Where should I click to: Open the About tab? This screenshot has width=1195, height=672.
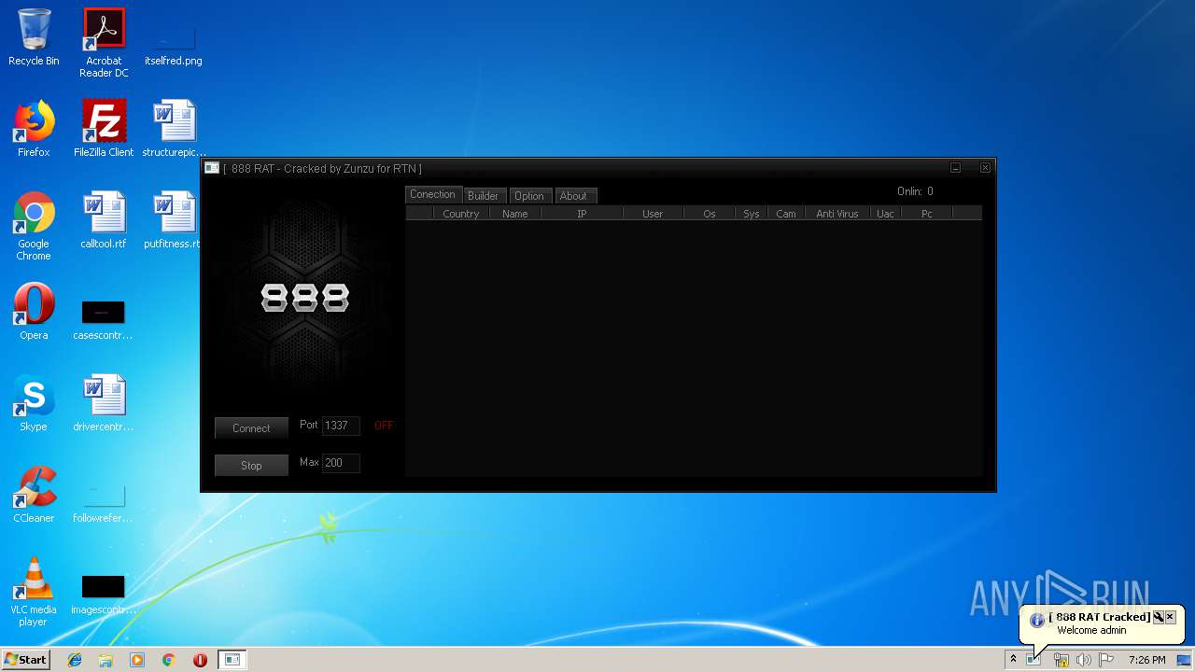[x=574, y=196]
